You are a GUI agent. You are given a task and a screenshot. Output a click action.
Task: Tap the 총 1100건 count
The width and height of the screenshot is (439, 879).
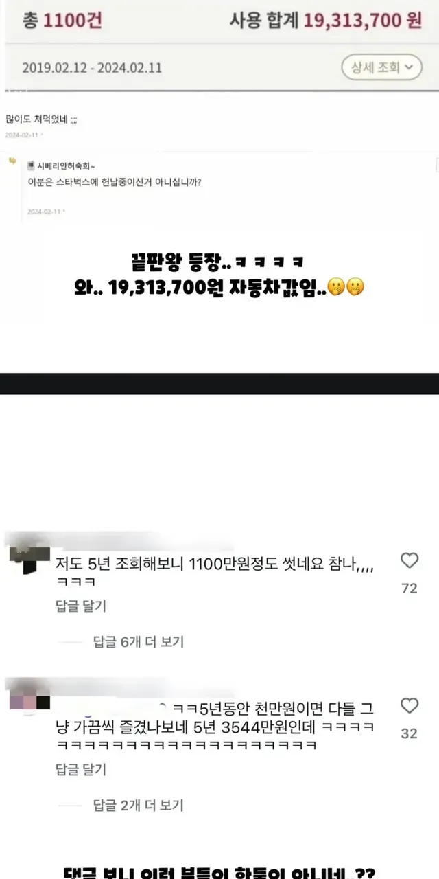pos(62,21)
